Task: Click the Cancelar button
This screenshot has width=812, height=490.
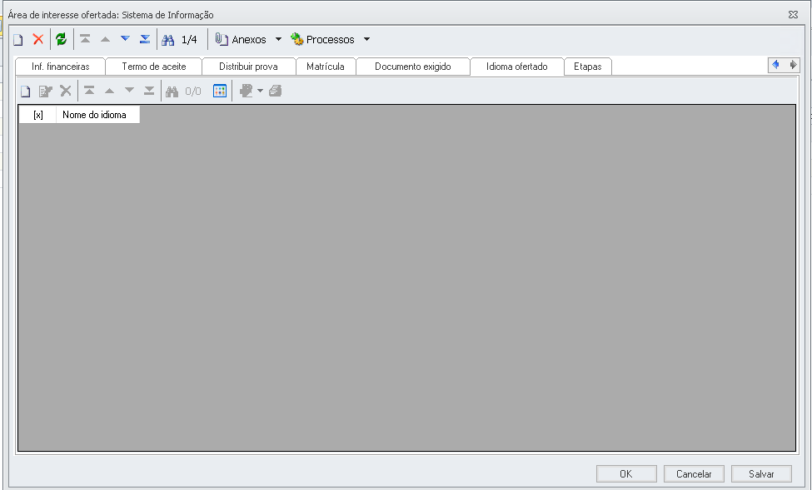Action: coord(694,474)
